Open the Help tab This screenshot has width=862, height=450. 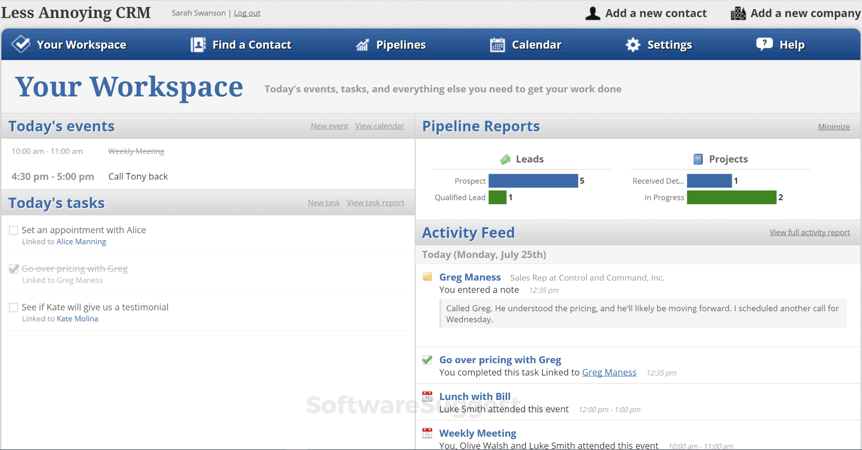(781, 45)
